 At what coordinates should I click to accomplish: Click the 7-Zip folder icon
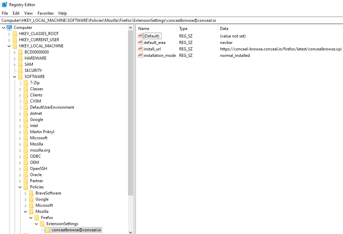[x=26, y=83]
